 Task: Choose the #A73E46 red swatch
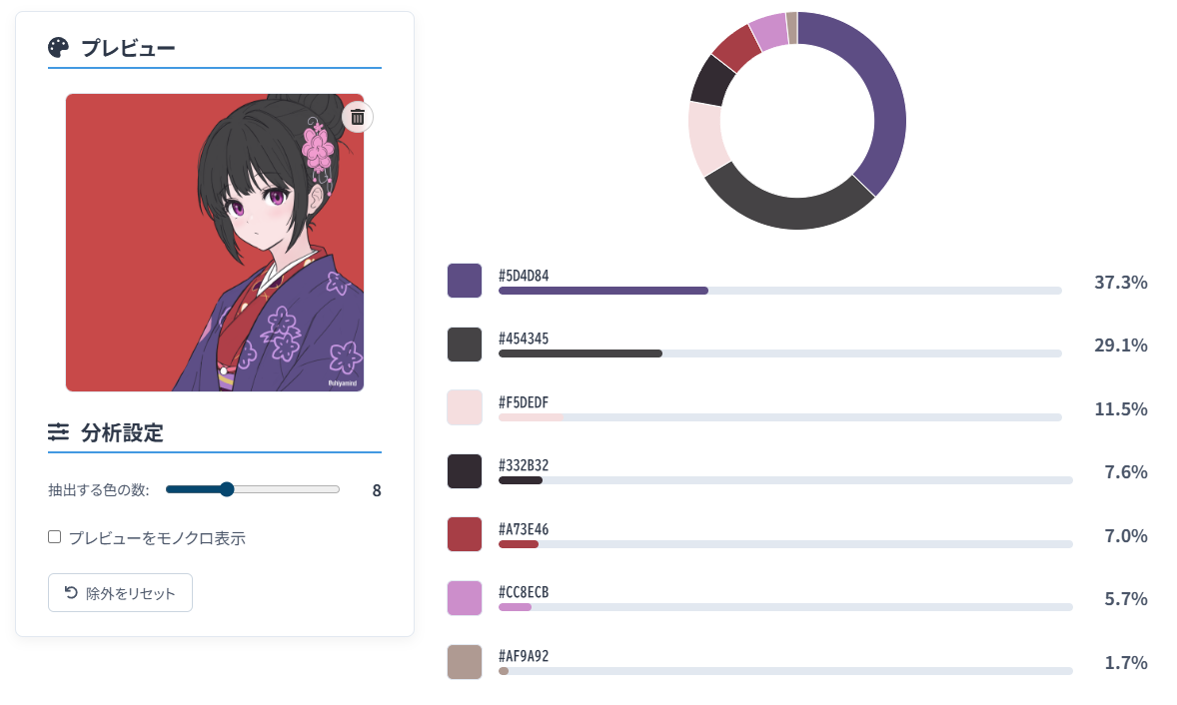[x=465, y=534]
